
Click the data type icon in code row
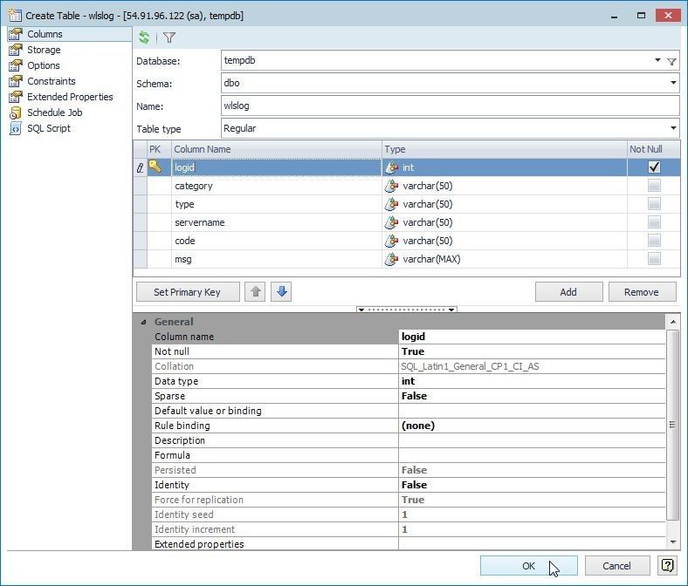391,241
